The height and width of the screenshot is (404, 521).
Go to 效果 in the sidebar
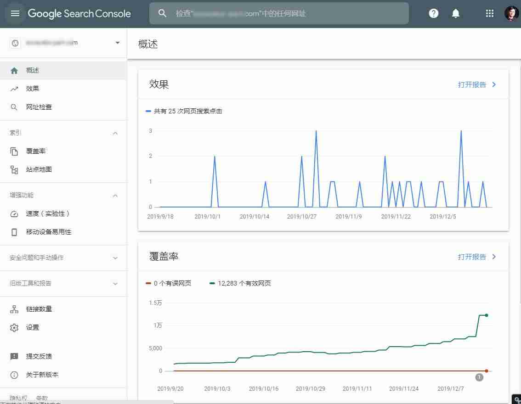(63, 89)
